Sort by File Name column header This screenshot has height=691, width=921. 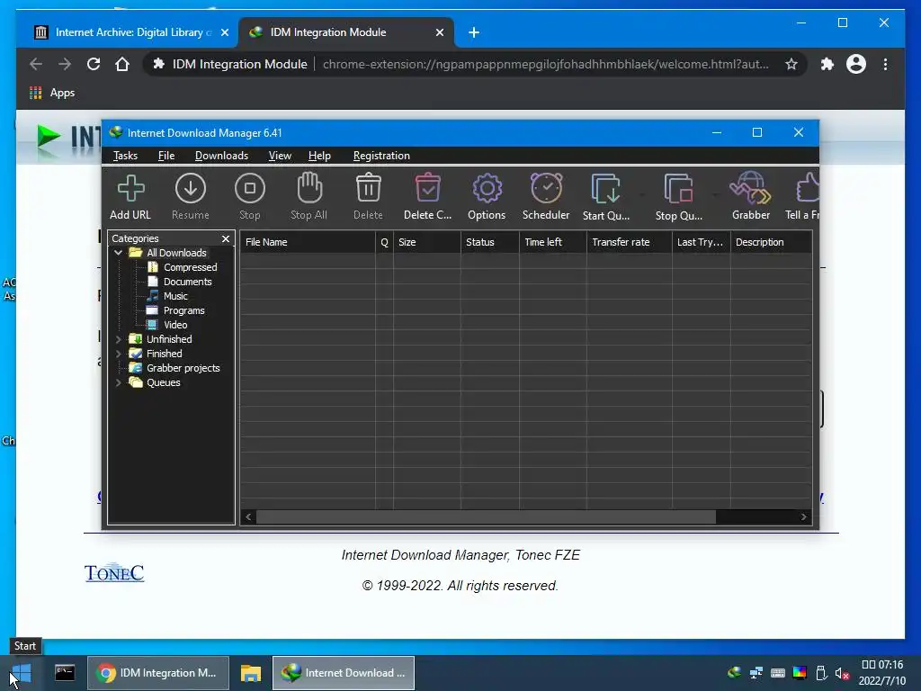(x=308, y=242)
